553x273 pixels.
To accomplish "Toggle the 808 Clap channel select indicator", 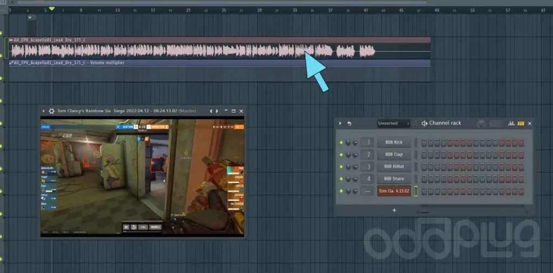I will [416, 155].
